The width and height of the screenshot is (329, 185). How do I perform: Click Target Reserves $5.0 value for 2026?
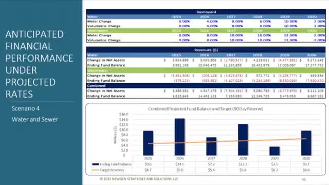coord(179,170)
